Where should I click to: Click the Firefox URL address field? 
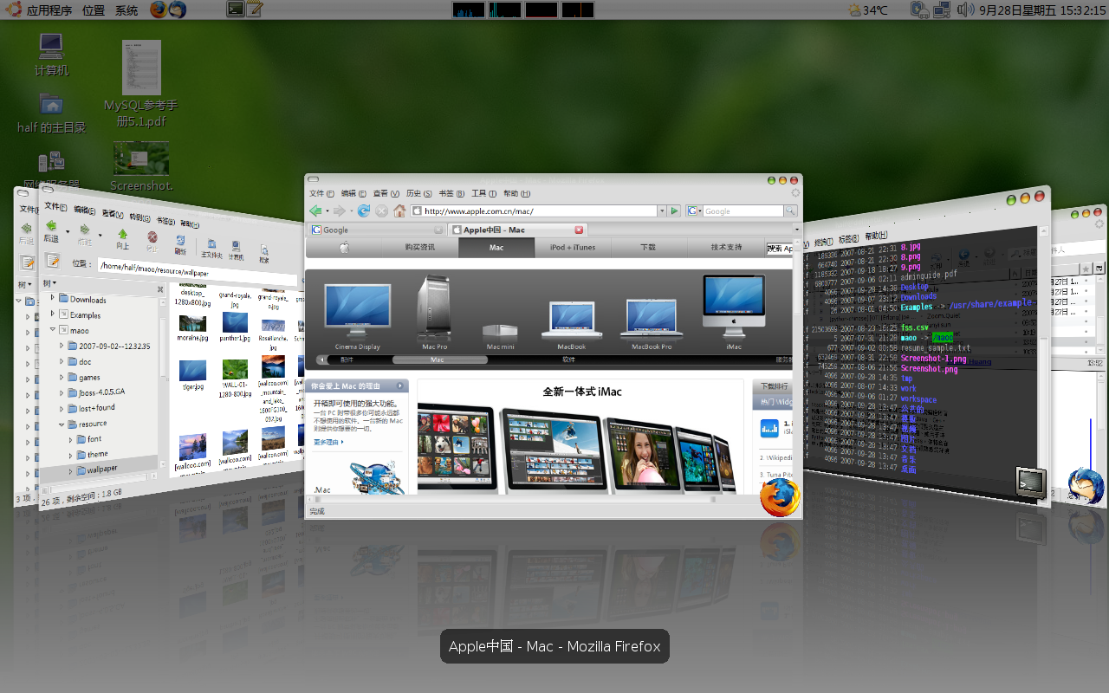[x=533, y=210]
